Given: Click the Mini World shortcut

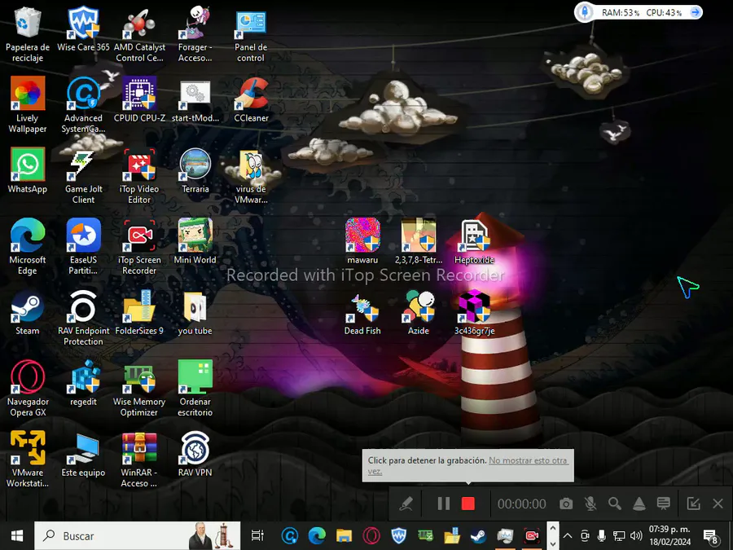Looking at the screenshot, I should click(195, 241).
